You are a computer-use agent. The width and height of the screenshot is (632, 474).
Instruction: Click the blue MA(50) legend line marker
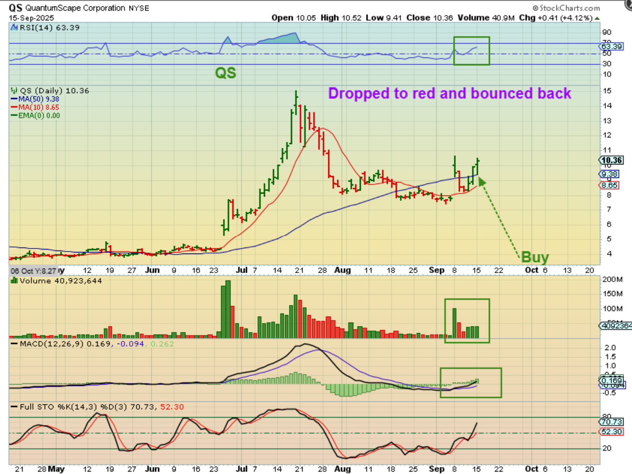(x=13, y=98)
